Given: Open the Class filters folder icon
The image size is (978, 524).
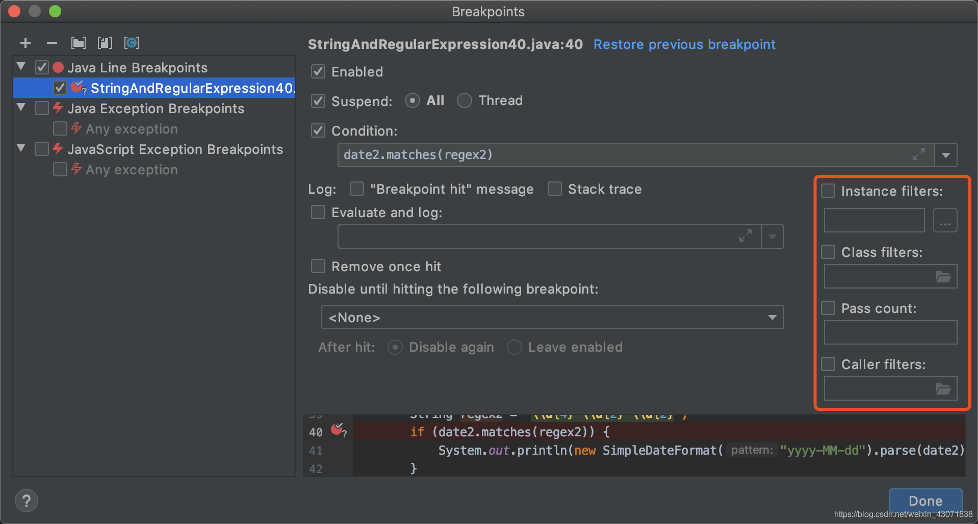Looking at the screenshot, I should click(x=943, y=277).
